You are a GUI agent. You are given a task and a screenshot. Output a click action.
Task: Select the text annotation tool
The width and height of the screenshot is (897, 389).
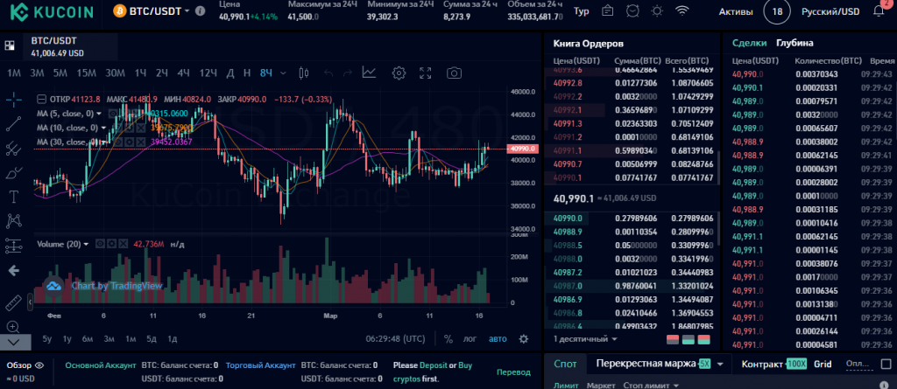click(13, 197)
